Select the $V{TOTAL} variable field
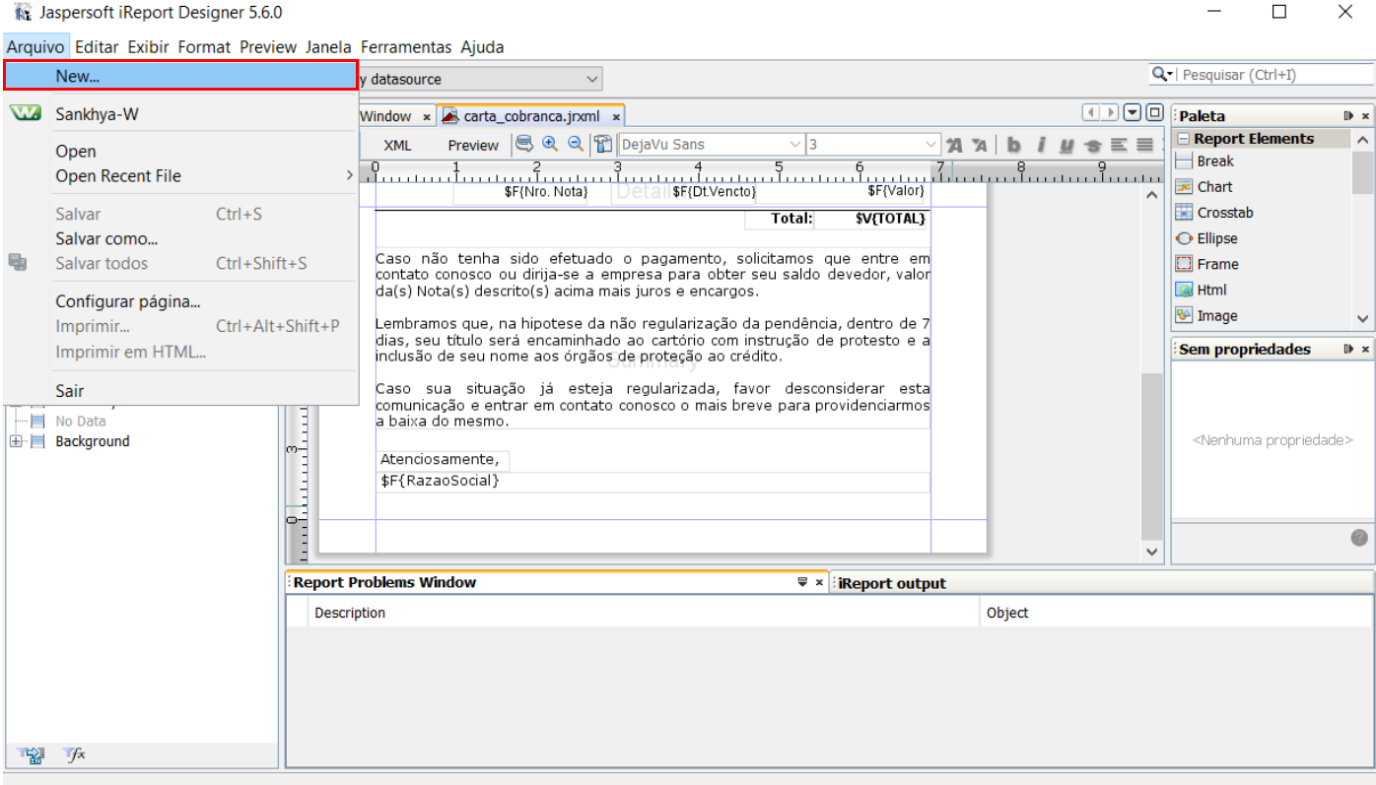This screenshot has width=1376, height=785. [x=871, y=219]
